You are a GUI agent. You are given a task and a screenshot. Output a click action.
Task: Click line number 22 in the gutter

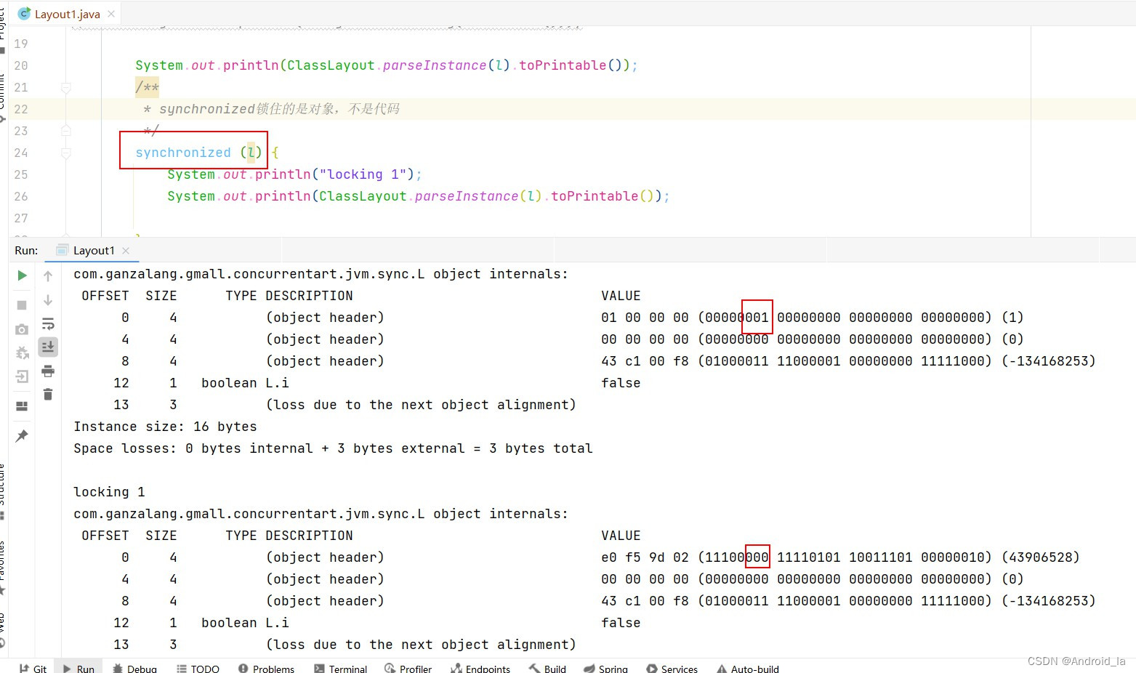[x=21, y=109]
